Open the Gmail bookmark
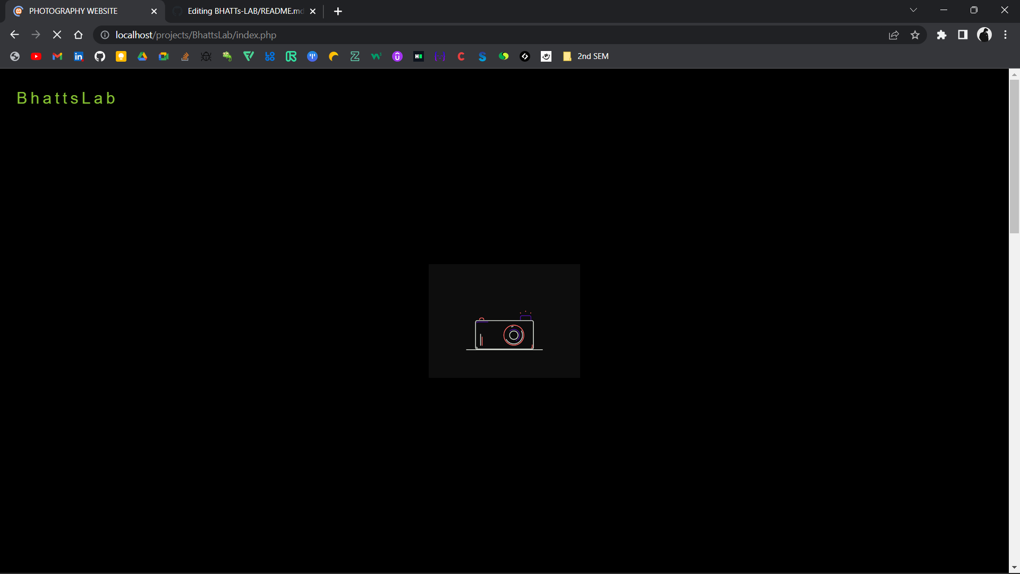1020x574 pixels. coord(57,56)
